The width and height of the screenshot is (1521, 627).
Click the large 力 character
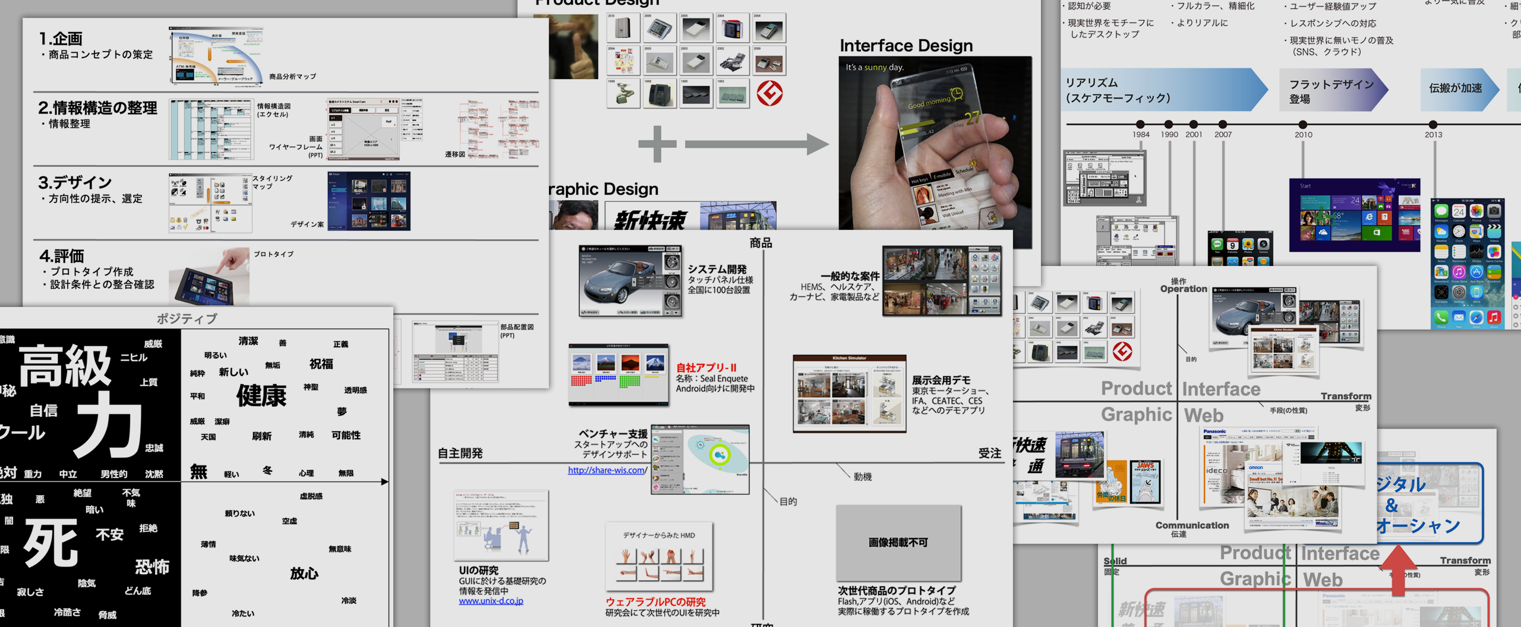tap(108, 425)
